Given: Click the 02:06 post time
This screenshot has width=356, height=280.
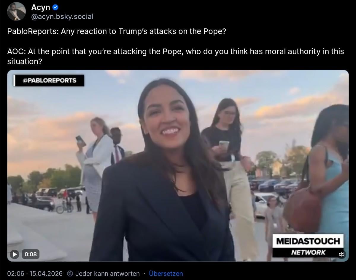Looking at the screenshot, I should pyautogui.click(x=15, y=273).
